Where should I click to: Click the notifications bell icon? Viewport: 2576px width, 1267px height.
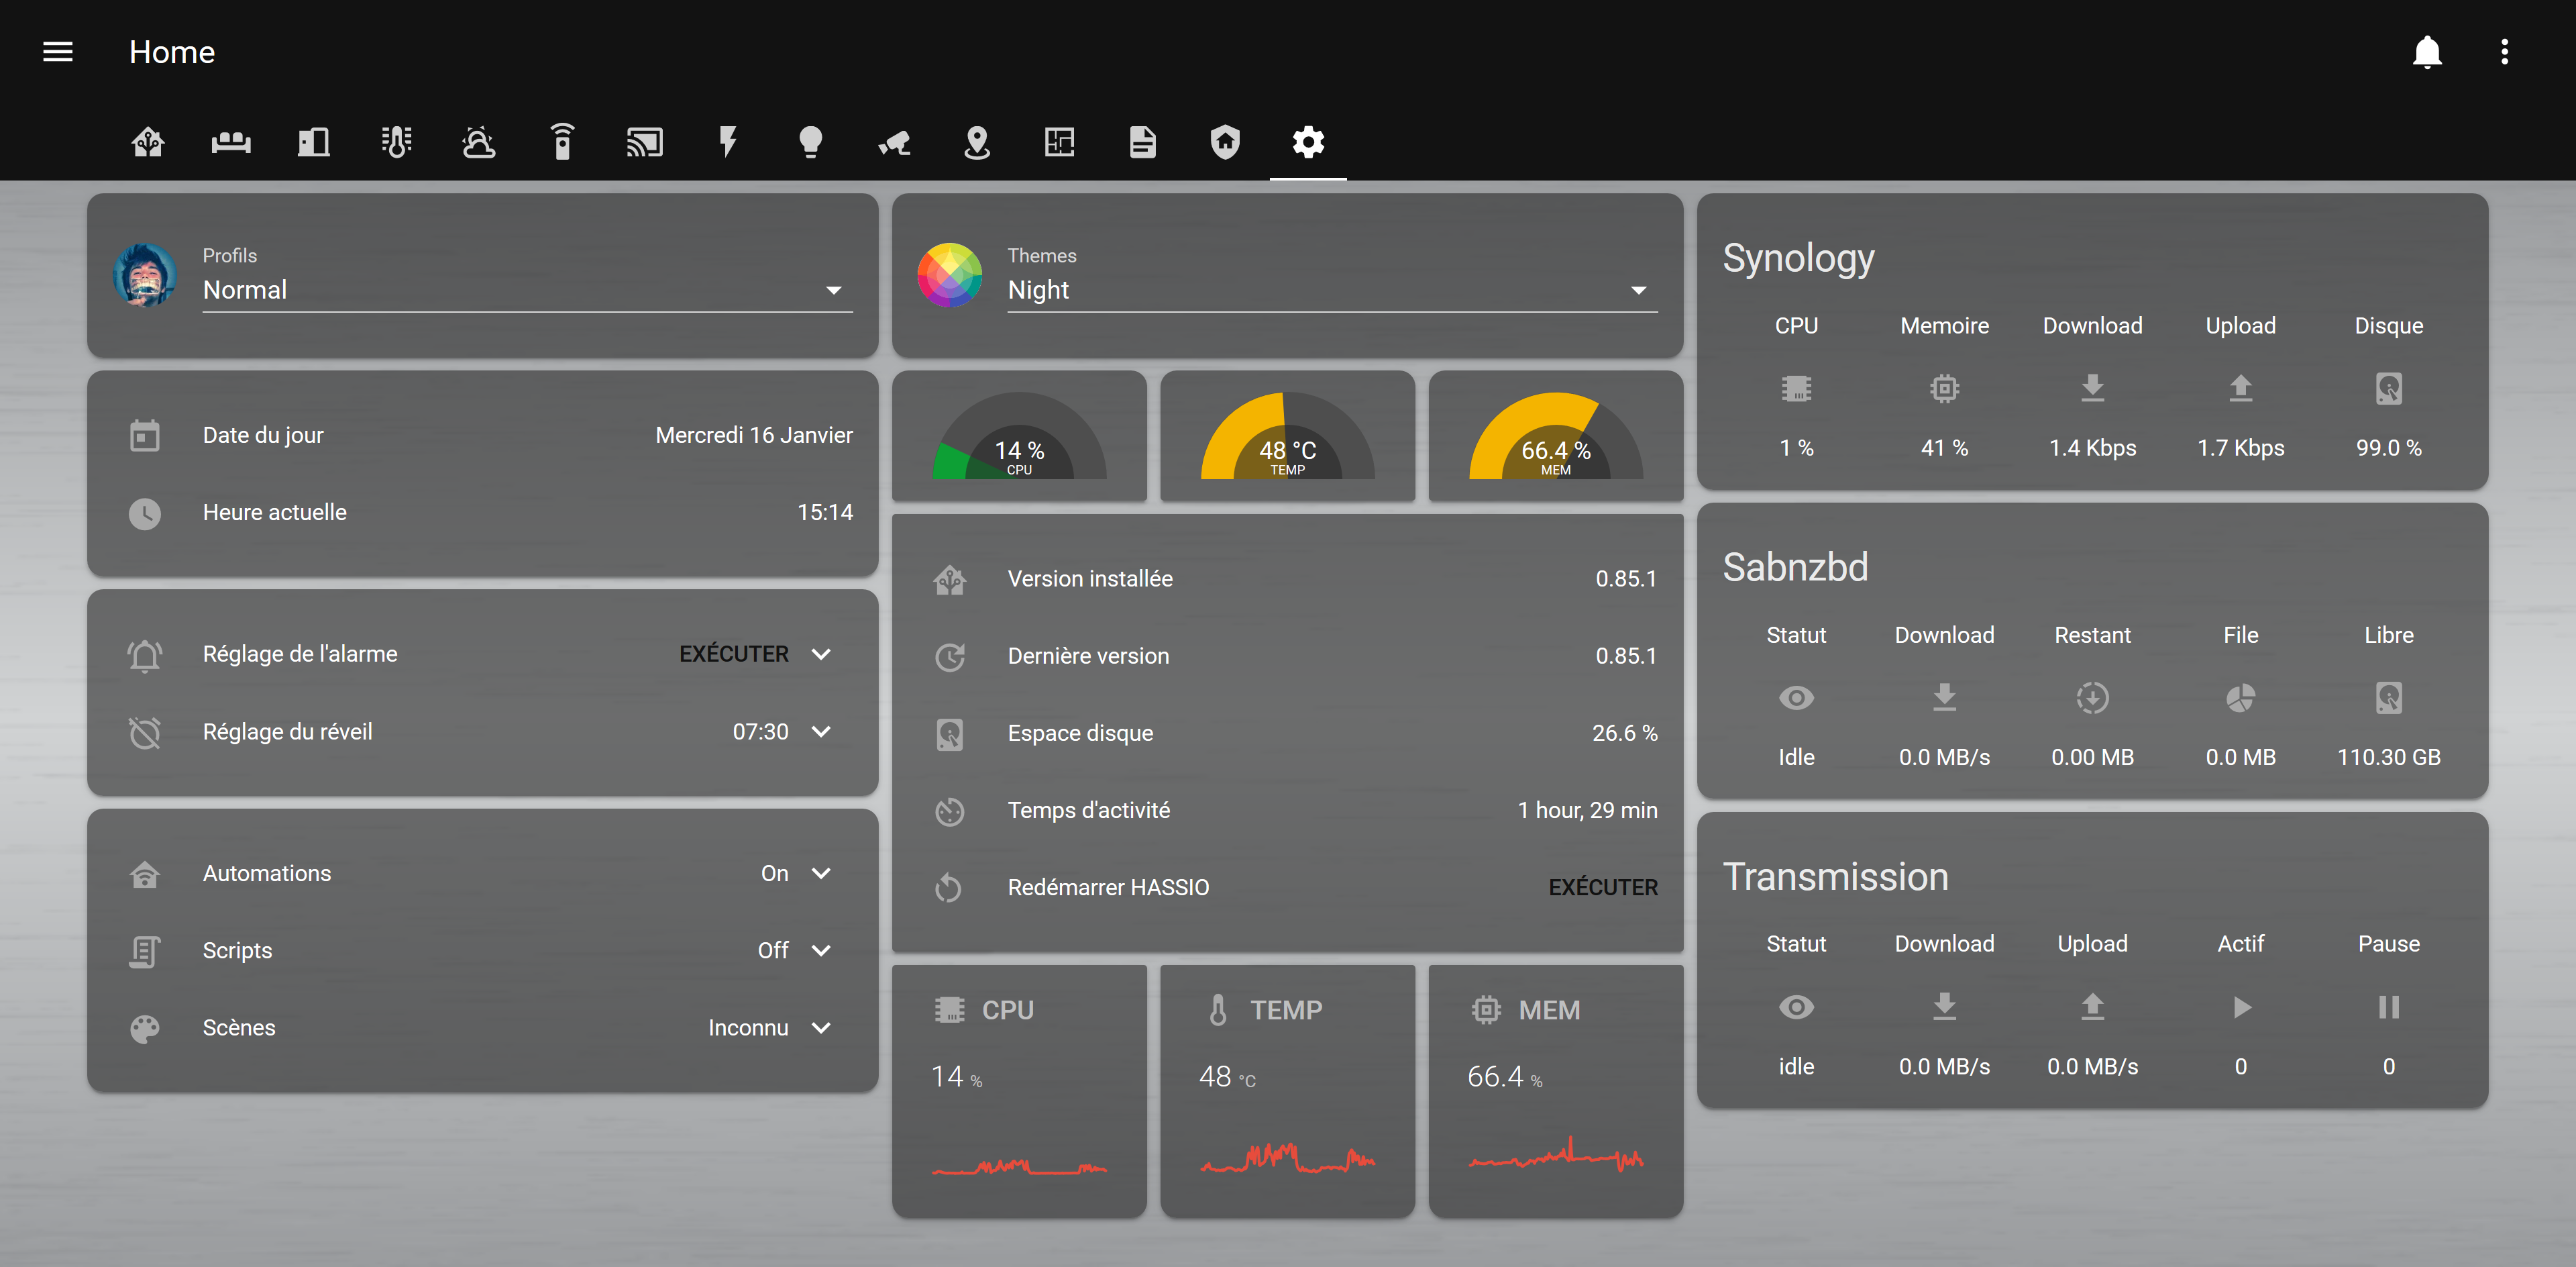coord(2427,52)
